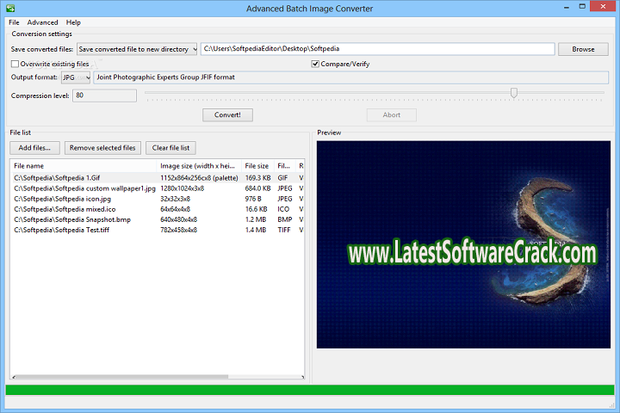620x413 pixels.
Task: Click the BMP file type cell
Action: pyautogui.click(x=285, y=219)
